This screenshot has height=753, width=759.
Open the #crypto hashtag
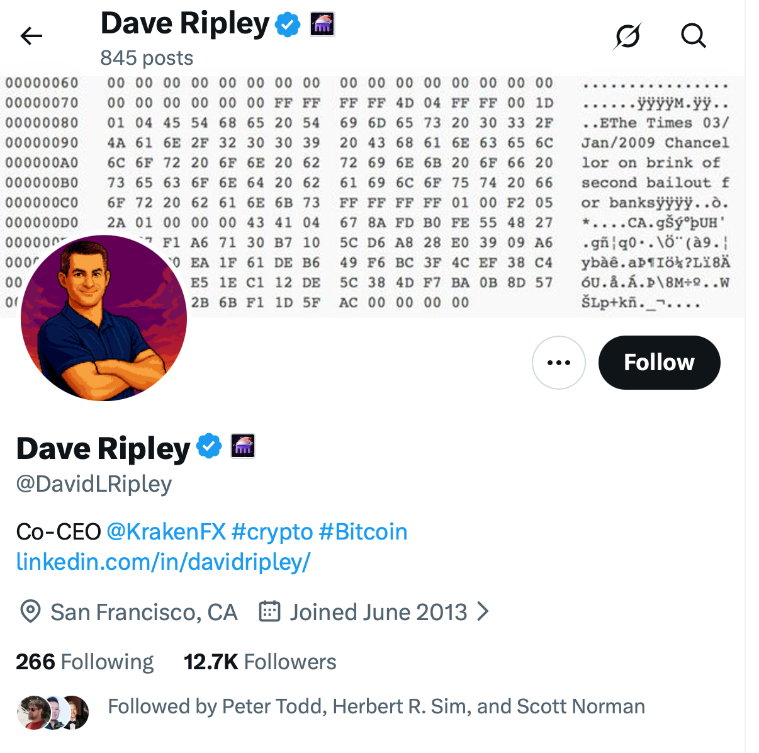(272, 532)
